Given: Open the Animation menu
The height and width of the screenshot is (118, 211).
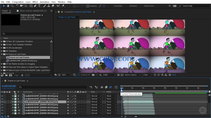Looking at the screenshot, I should [44, 2].
